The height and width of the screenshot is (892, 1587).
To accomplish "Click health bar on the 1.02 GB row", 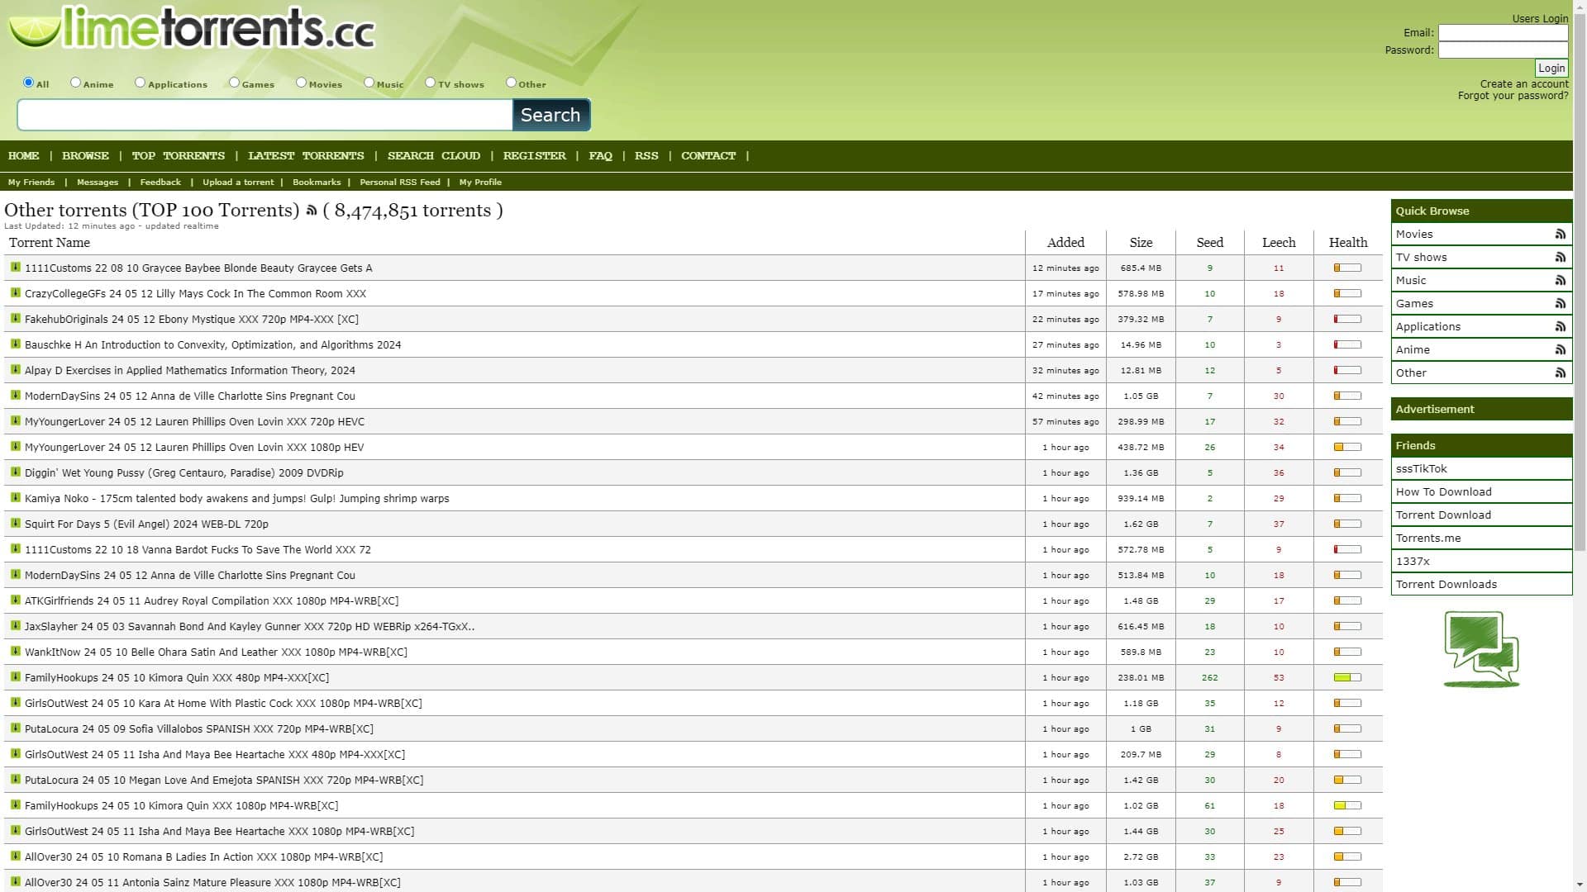I will (x=1347, y=805).
